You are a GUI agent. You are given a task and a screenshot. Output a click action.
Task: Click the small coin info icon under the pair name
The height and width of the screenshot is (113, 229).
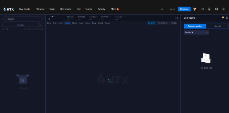49,19
